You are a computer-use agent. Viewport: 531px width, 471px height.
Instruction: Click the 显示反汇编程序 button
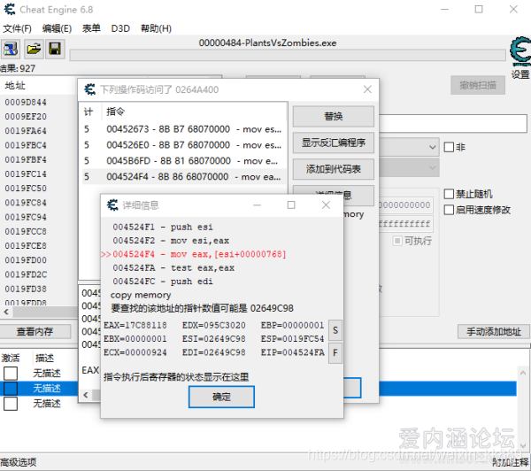[x=334, y=143]
